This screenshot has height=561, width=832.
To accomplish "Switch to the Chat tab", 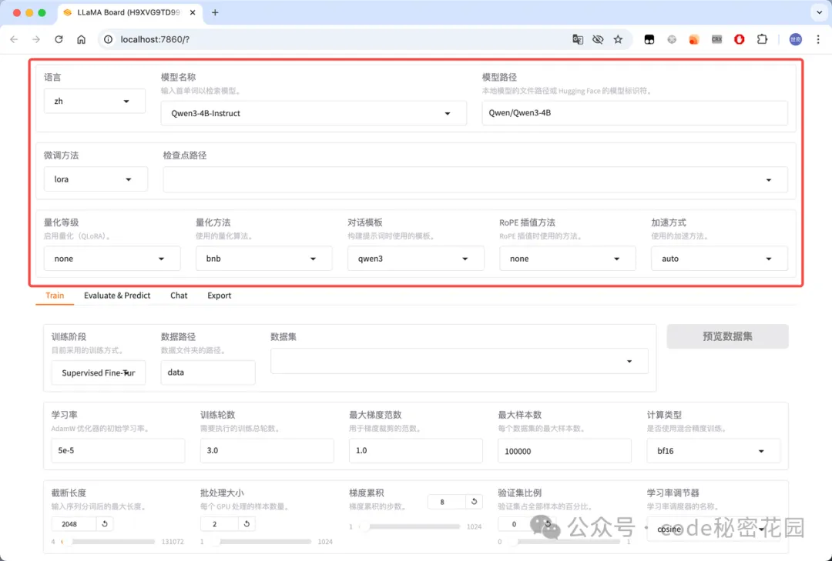I will 179,296.
